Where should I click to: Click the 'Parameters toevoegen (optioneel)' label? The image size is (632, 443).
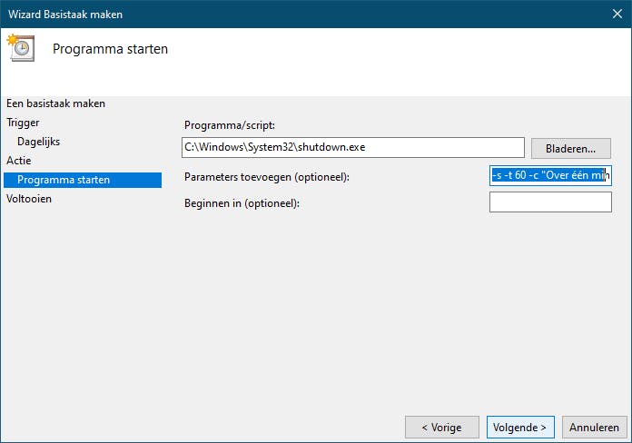[266, 176]
